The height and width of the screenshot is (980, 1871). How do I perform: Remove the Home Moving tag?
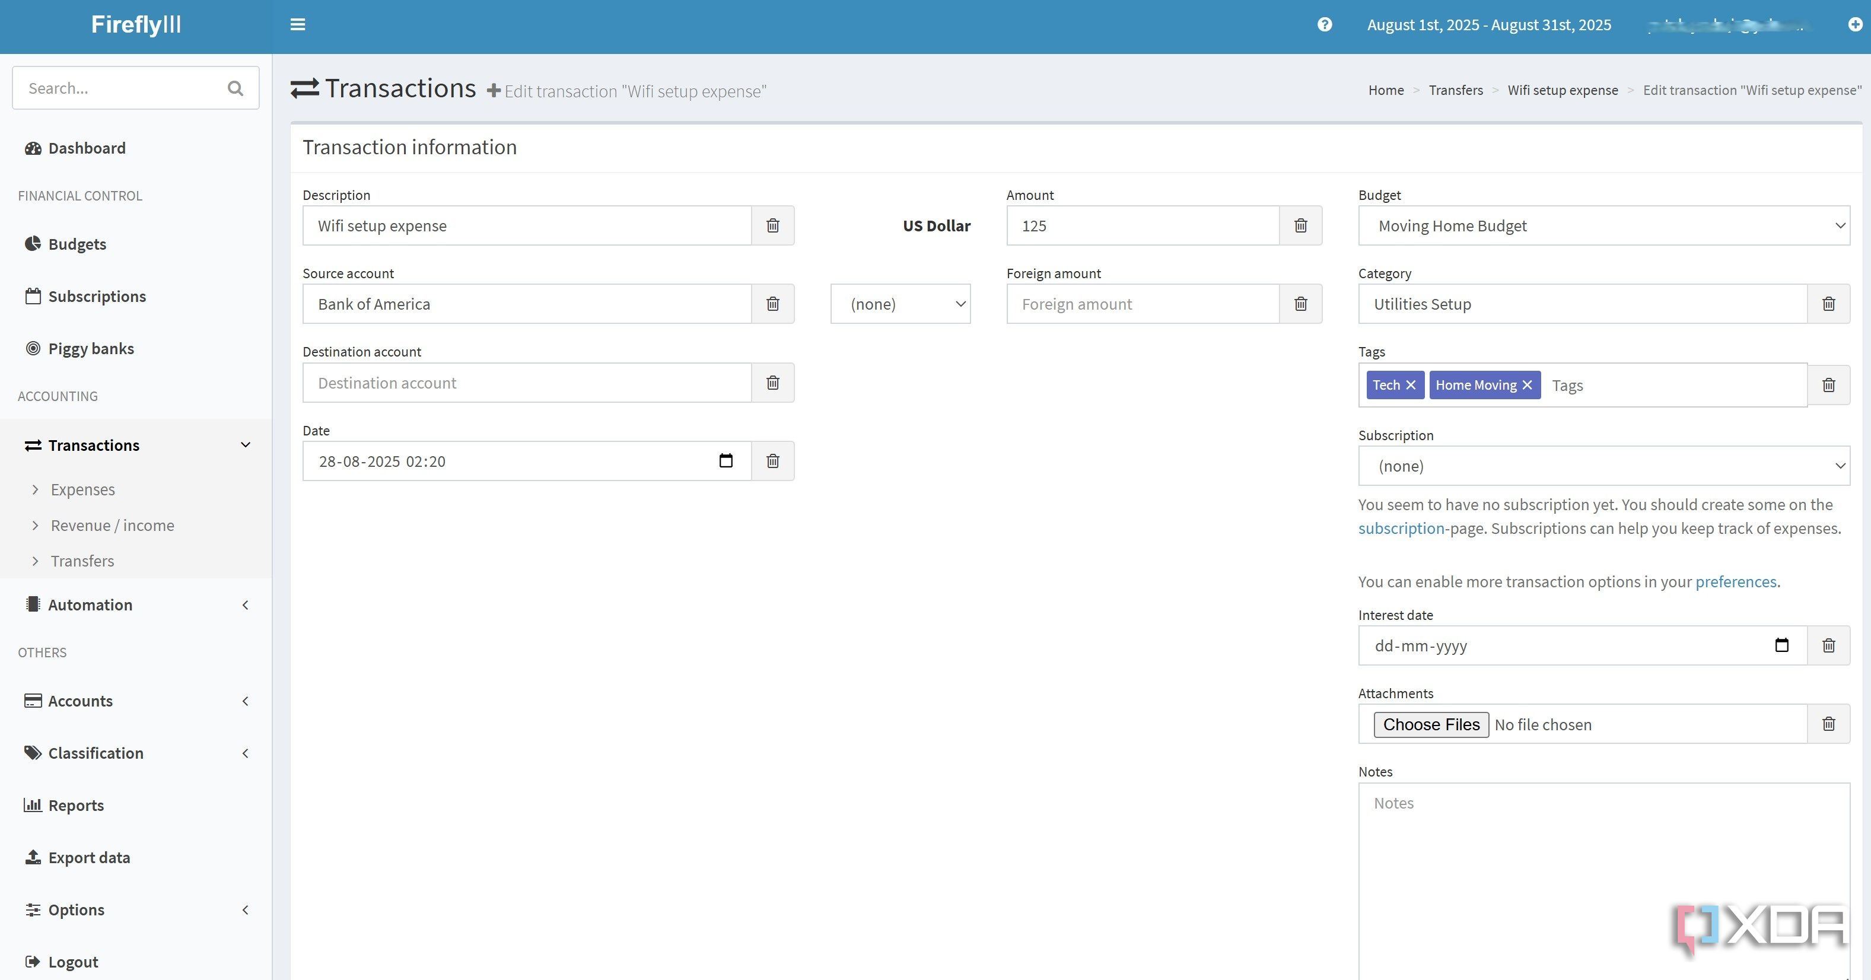pyautogui.click(x=1528, y=385)
